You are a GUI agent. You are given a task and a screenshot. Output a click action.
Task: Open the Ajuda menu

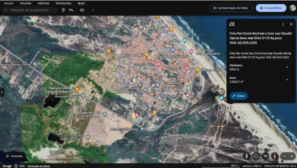81,3
